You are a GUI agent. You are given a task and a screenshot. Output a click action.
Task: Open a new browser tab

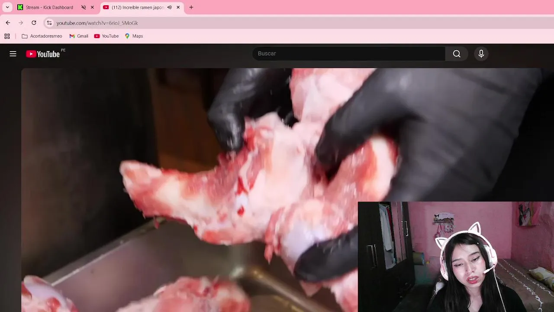[191, 7]
